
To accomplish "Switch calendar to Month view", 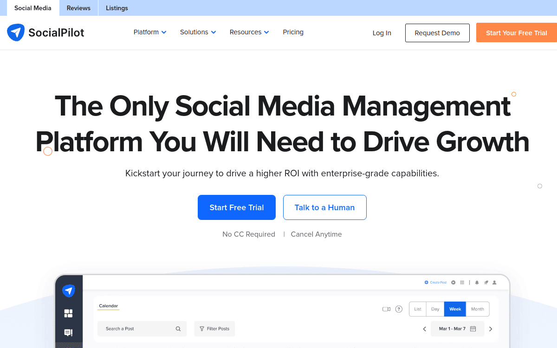I will pyautogui.click(x=478, y=309).
